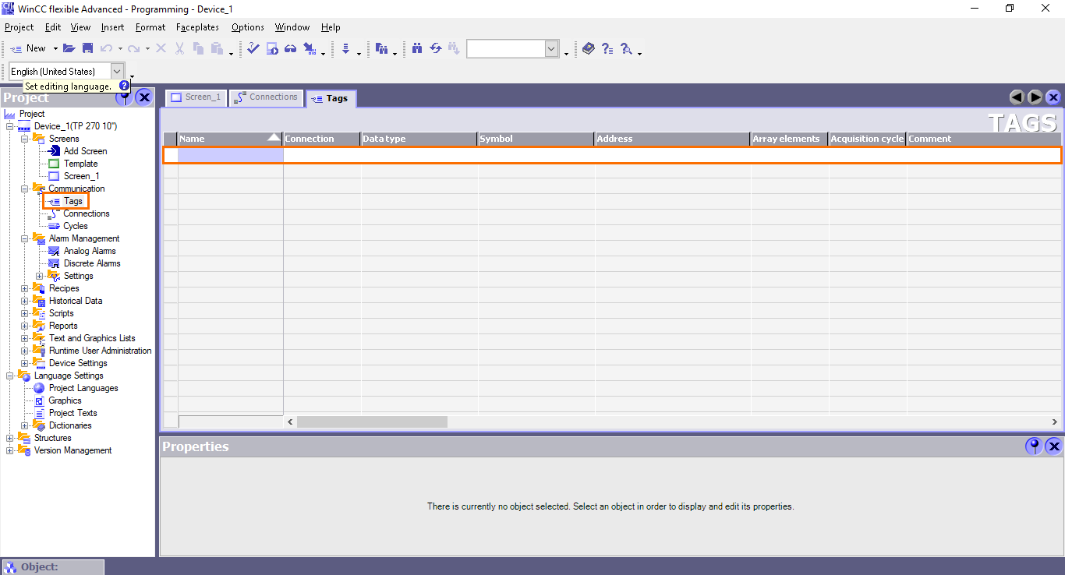
Task: Open Project Texts in tree
Action: point(73,413)
